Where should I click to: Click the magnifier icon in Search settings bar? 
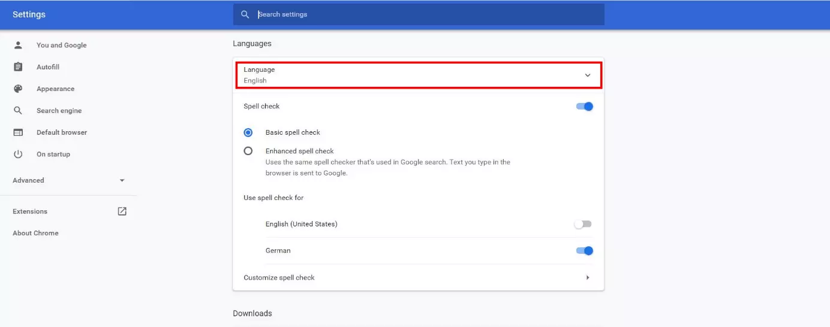point(245,14)
